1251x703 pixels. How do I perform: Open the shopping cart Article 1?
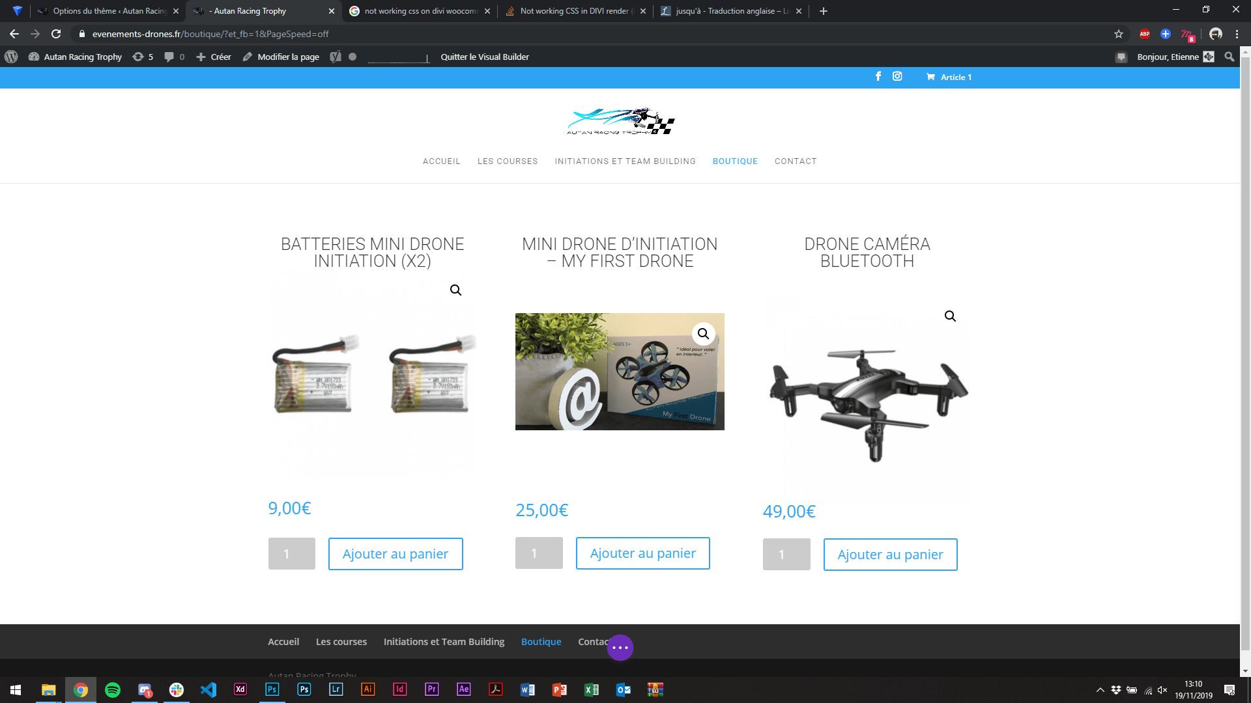[x=949, y=77]
